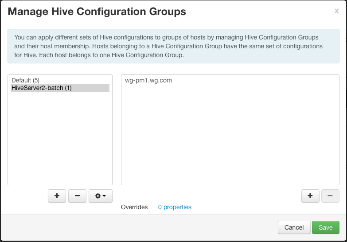Click the green Save button
347x242 pixels.
(326, 227)
